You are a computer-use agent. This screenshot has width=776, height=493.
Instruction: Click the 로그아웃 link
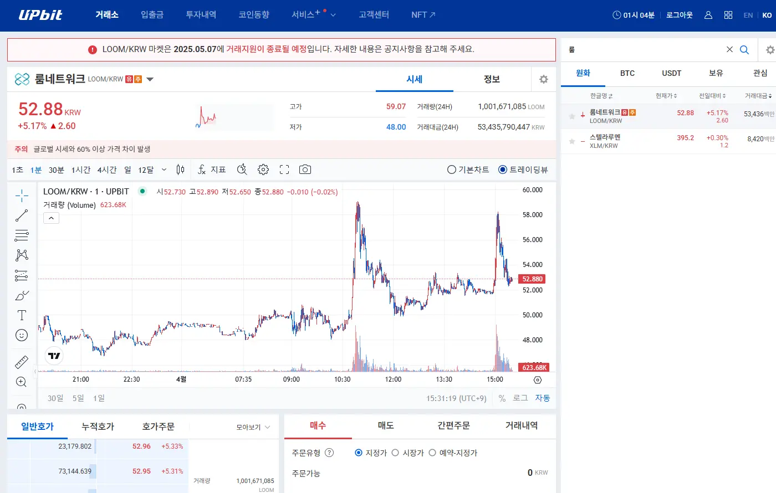click(679, 15)
